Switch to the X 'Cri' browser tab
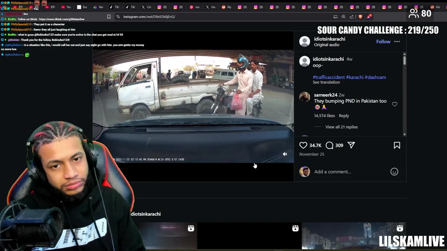 pyautogui.click(x=147, y=7)
